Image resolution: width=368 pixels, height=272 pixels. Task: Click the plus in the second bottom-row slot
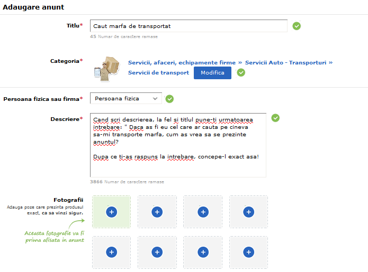(157, 252)
